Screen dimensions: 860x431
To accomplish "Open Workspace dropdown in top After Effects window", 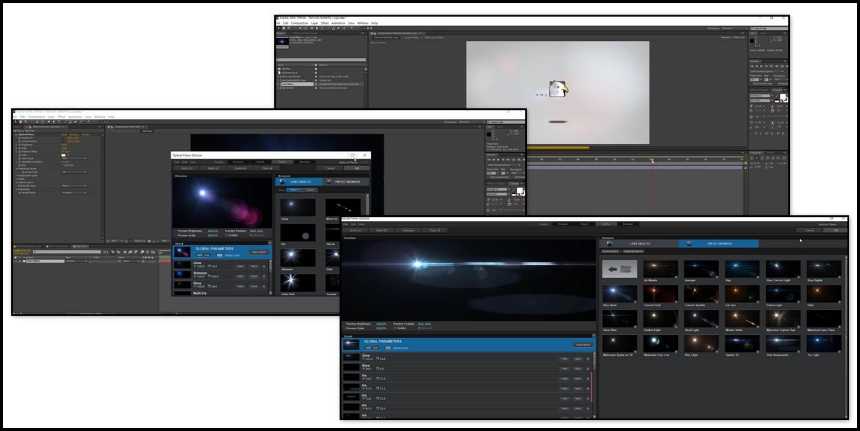I will coord(735,29).
